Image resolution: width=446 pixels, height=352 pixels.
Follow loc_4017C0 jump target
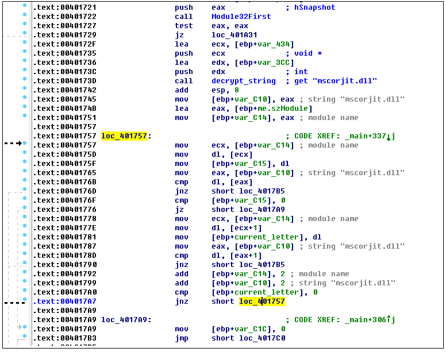[x=262, y=338]
